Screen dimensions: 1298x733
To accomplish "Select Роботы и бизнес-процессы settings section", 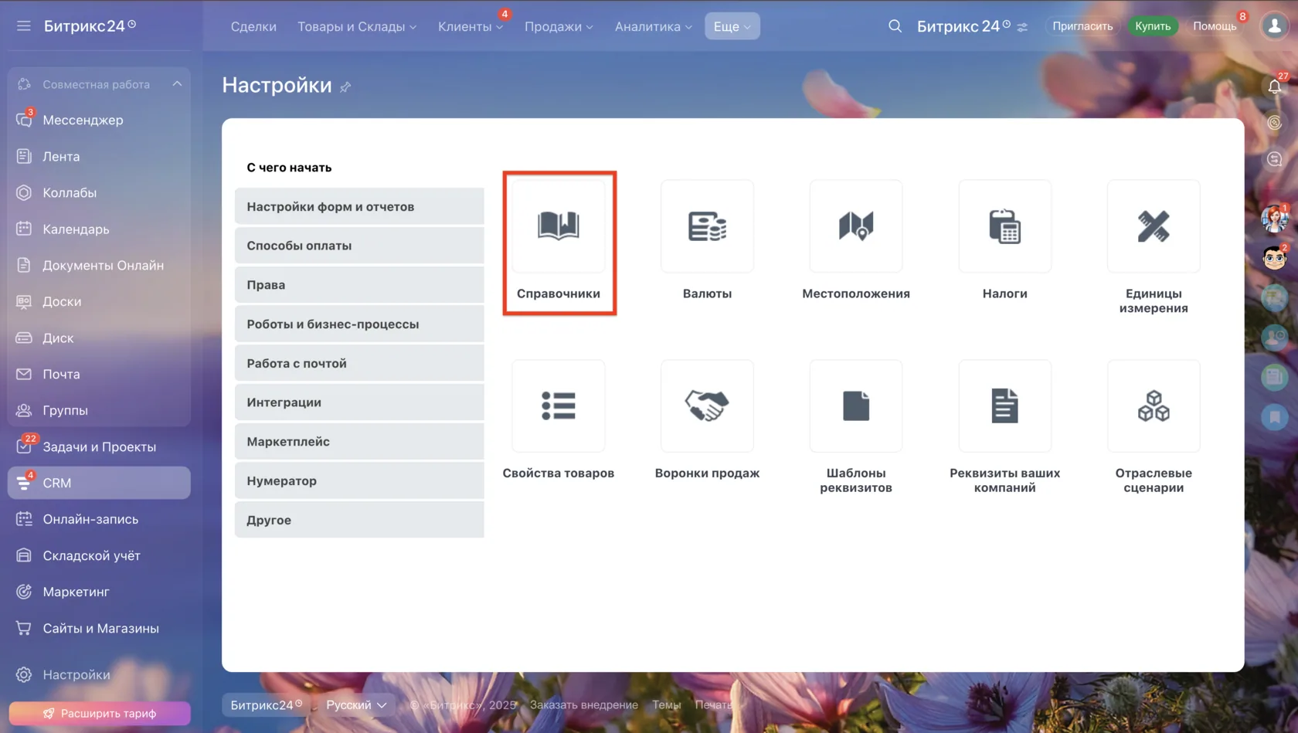I will pos(359,324).
